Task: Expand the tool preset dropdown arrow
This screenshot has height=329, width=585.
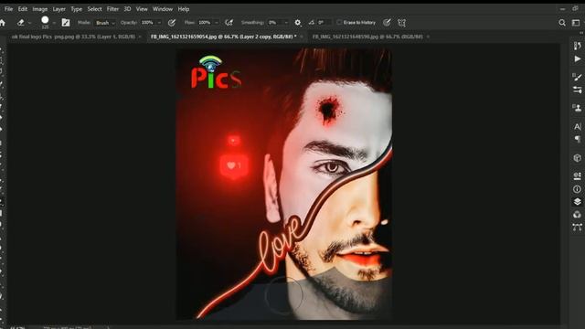Action: point(29,23)
